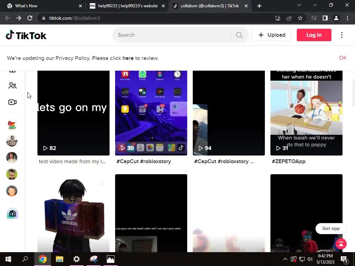Open the 'lets go on my' video
This screenshot has width=355, height=266.
(73, 113)
